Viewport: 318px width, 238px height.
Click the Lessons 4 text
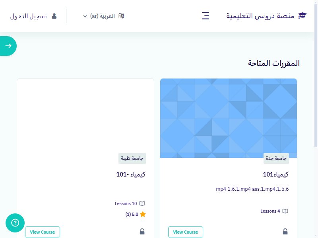point(270,211)
